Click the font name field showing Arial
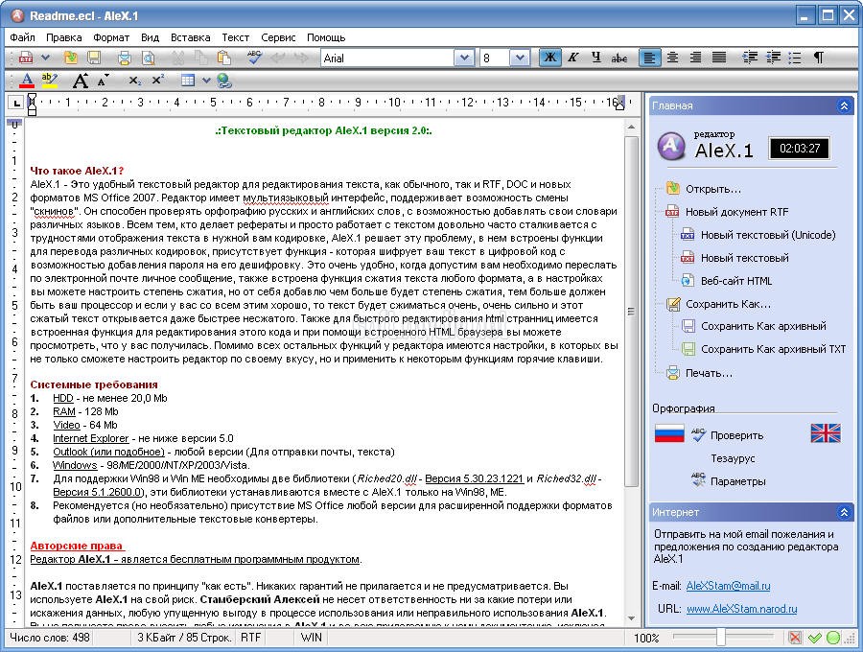This screenshot has width=863, height=652. (387, 58)
